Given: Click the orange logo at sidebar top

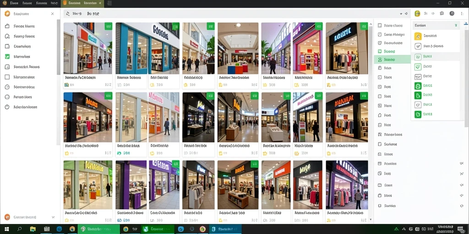Looking at the screenshot, I should (7, 14).
